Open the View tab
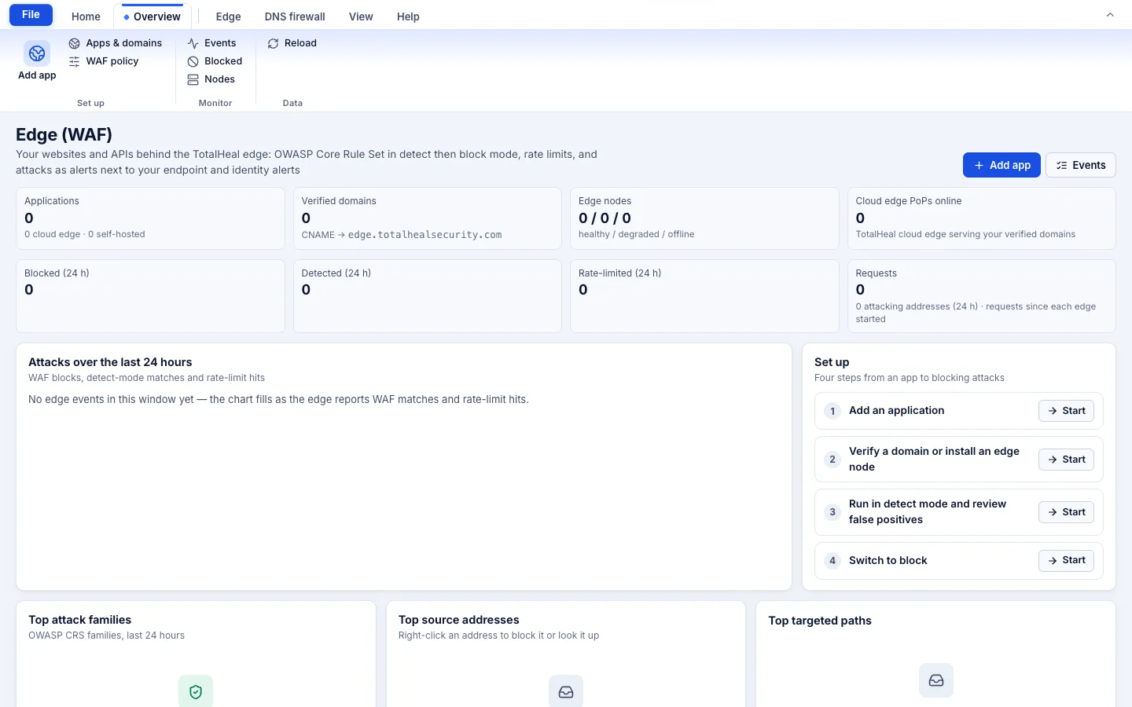The height and width of the screenshot is (707, 1132). (x=361, y=16)
